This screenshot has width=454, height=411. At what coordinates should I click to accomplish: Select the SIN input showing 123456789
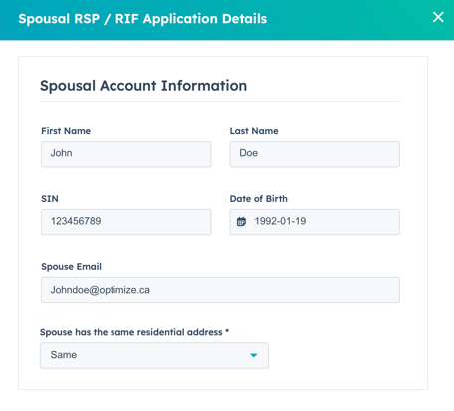[x=126, y=222]
